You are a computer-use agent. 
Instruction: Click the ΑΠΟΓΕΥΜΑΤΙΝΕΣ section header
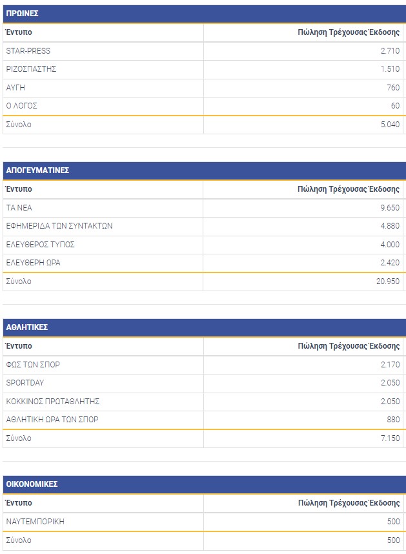point(37,170)
